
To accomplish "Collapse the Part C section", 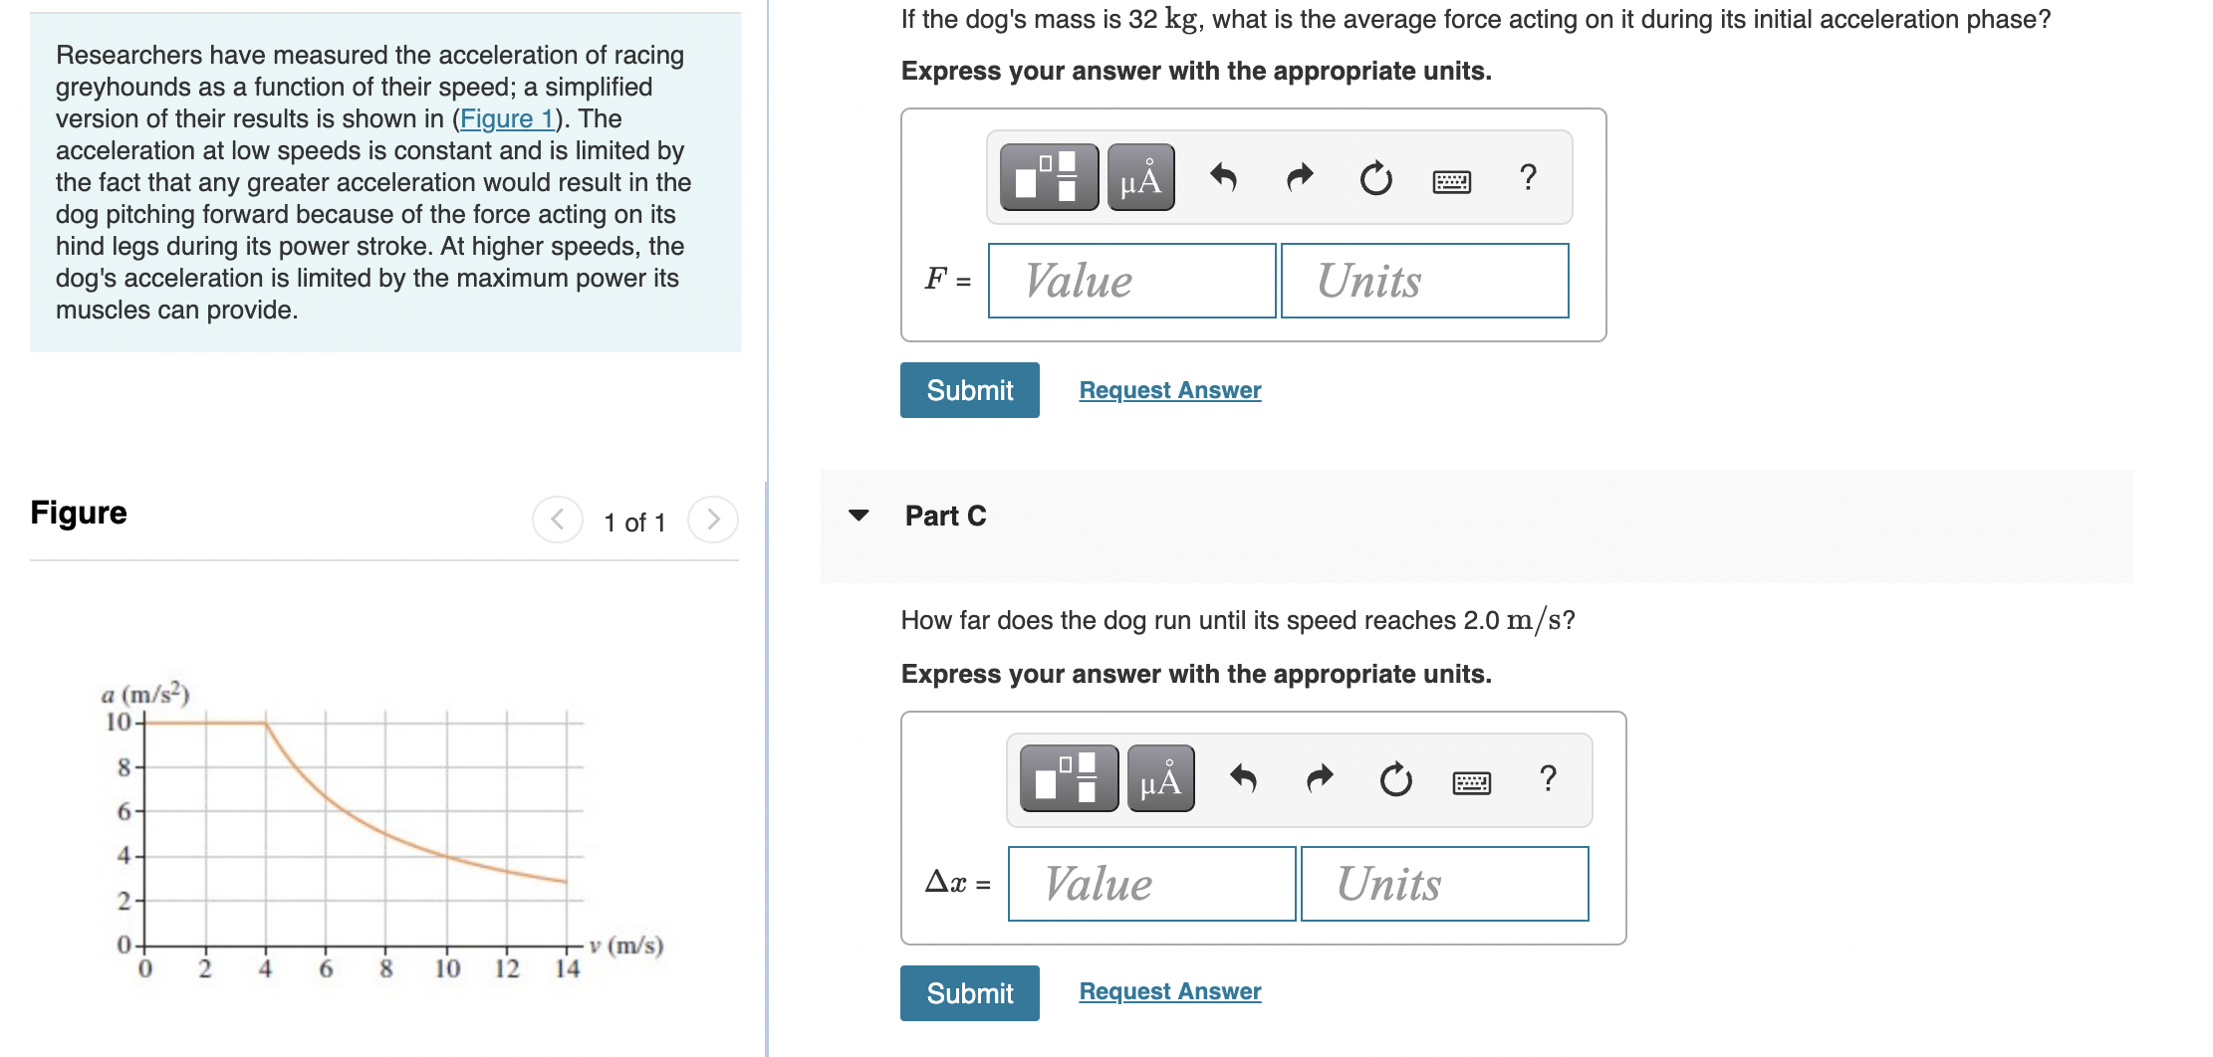I will point(859,517).
